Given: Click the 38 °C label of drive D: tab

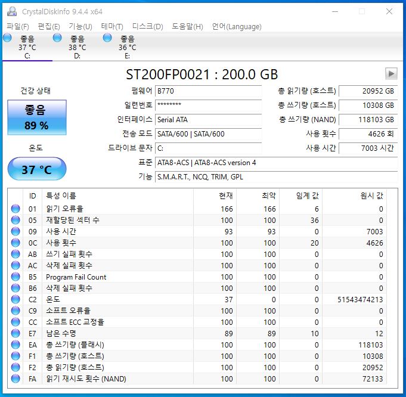Looking at the screenshot, I should coord(77,48).
